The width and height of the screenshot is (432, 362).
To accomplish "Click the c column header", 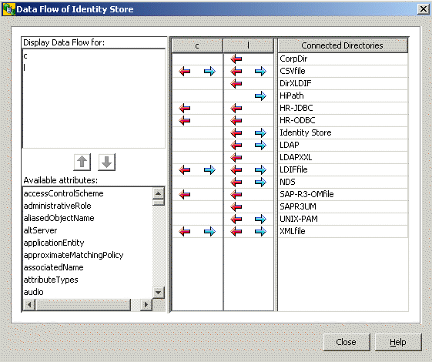I will click(197, 45).
